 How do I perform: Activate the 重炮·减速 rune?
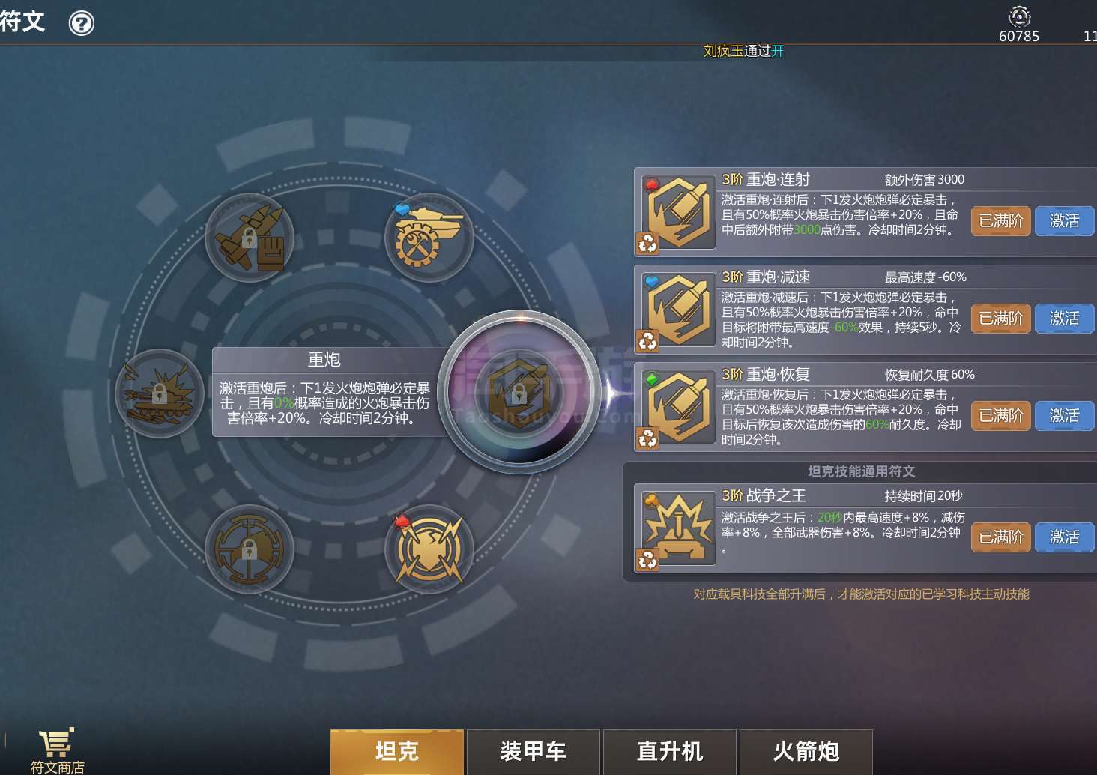pos(1065,319)
